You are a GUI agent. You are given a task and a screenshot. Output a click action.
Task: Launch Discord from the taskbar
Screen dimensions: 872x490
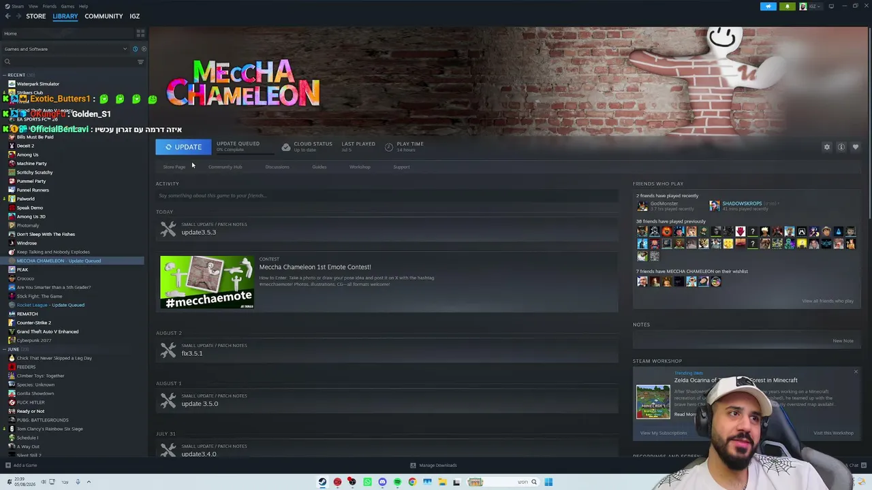pos(382,483)
